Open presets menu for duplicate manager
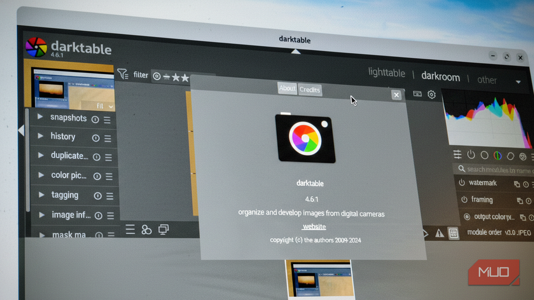 coord(108,158)
